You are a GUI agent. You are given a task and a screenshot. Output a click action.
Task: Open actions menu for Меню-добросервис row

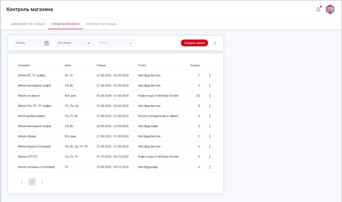210,116
